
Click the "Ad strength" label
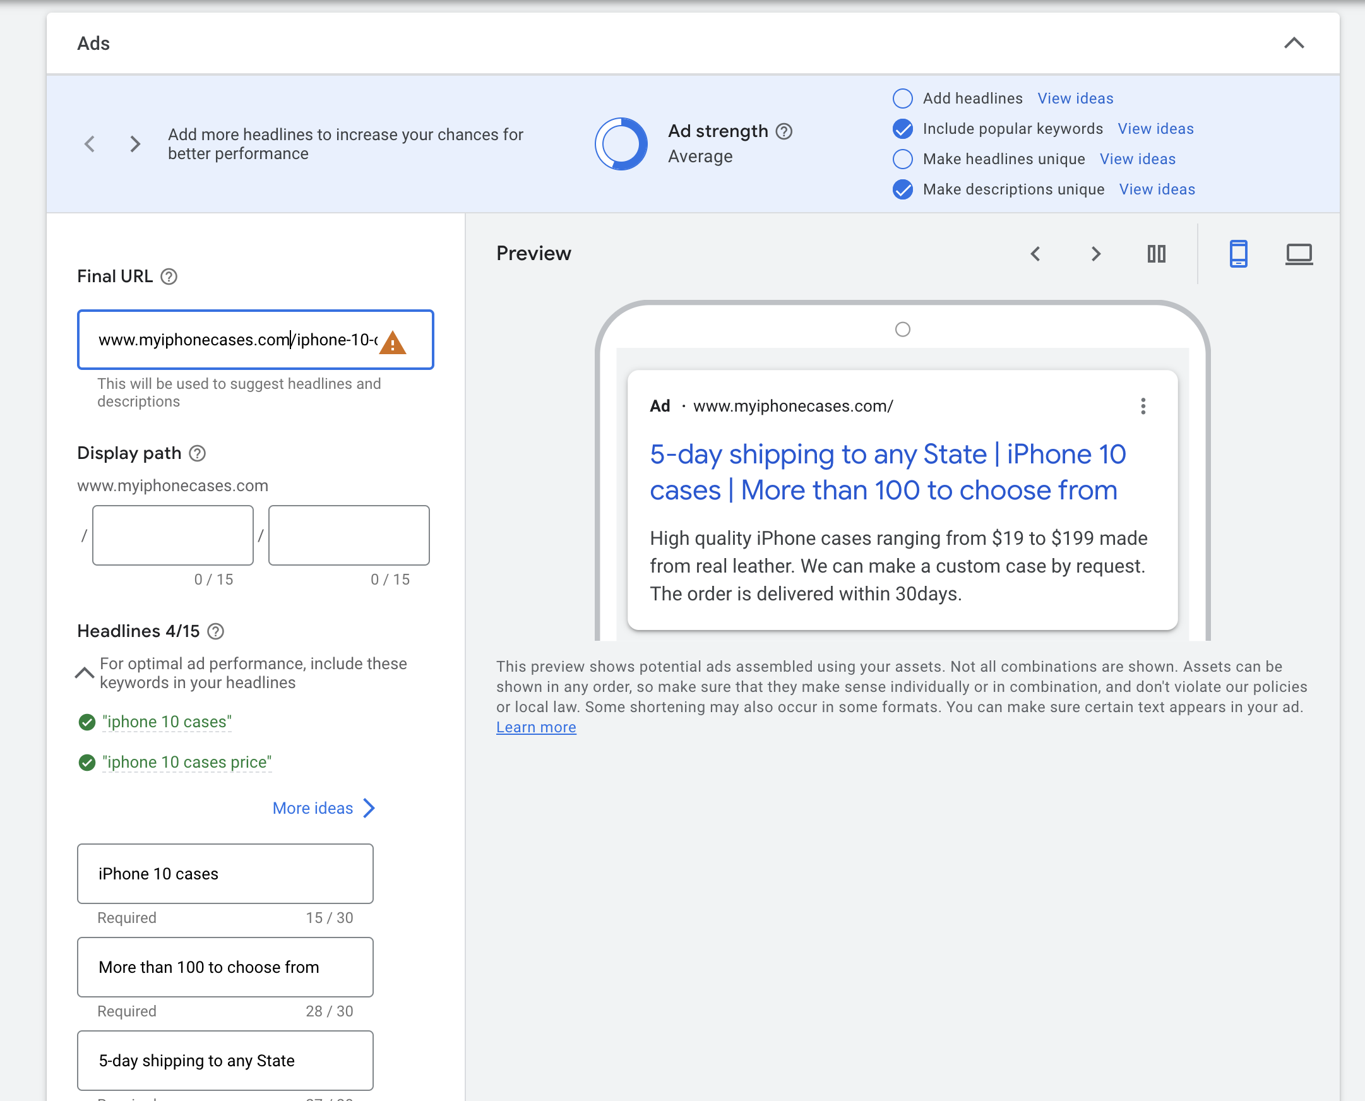point(718,131)
